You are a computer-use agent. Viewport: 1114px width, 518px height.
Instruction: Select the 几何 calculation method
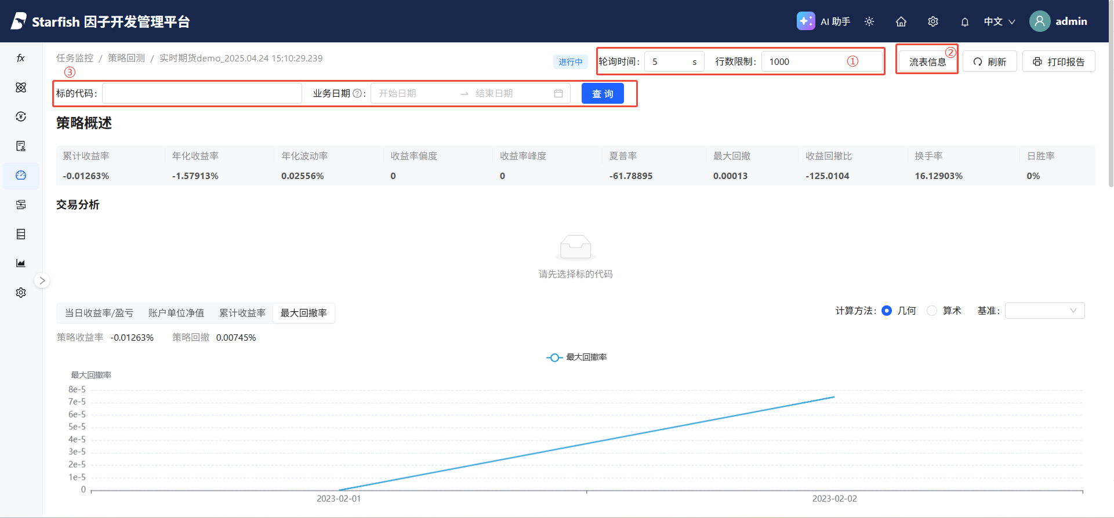[x=887, y=311]
